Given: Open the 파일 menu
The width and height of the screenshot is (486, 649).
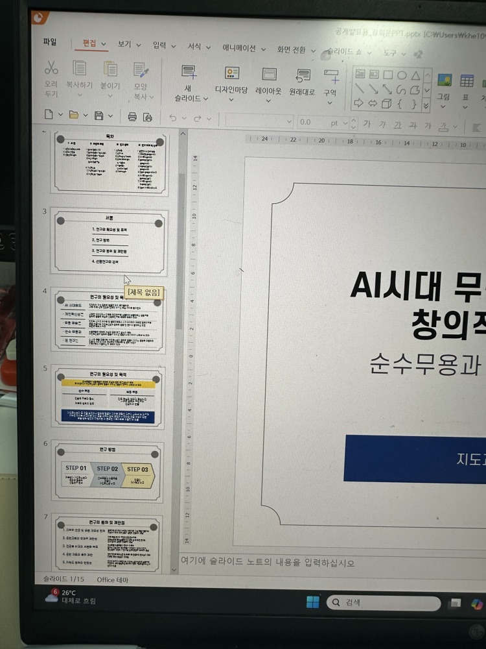Looking at the screenshot, I should [x=50, y=42].
